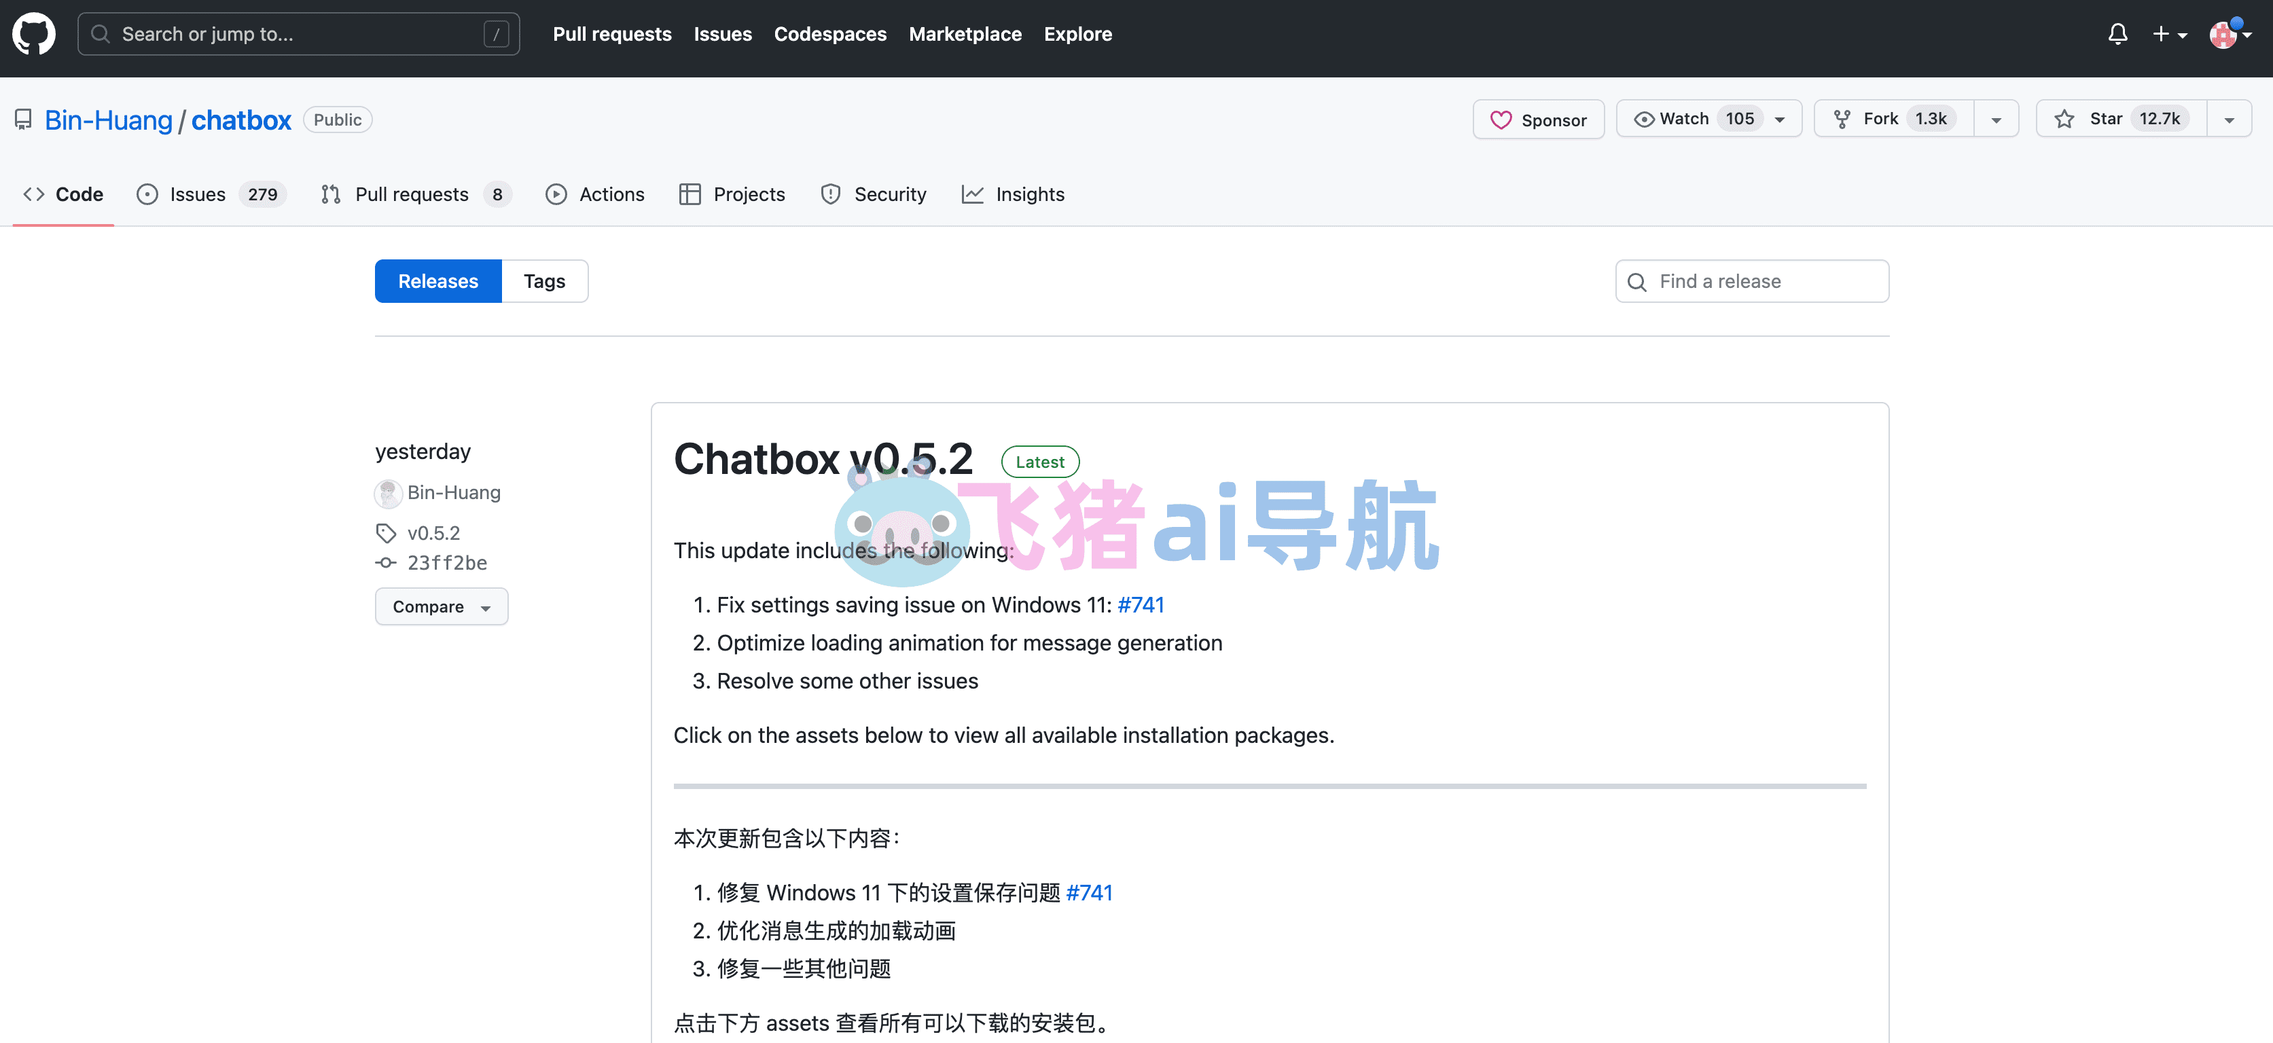Click commit icon next to 23ff2be

coord(387,562)
